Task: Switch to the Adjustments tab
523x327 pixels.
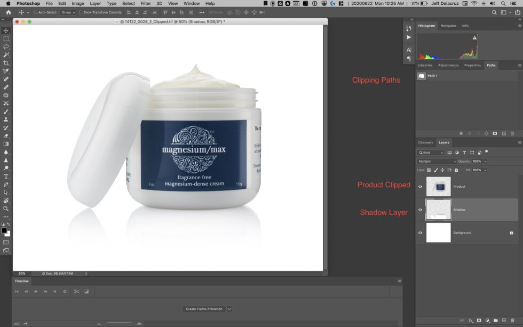Action: pyautogui.click(x=448, y=65)
